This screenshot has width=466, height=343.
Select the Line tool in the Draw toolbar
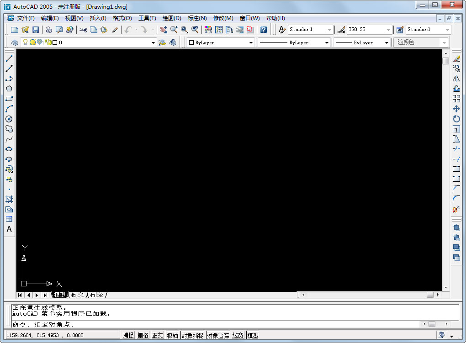pyautogui.click(x=9, y=58)
